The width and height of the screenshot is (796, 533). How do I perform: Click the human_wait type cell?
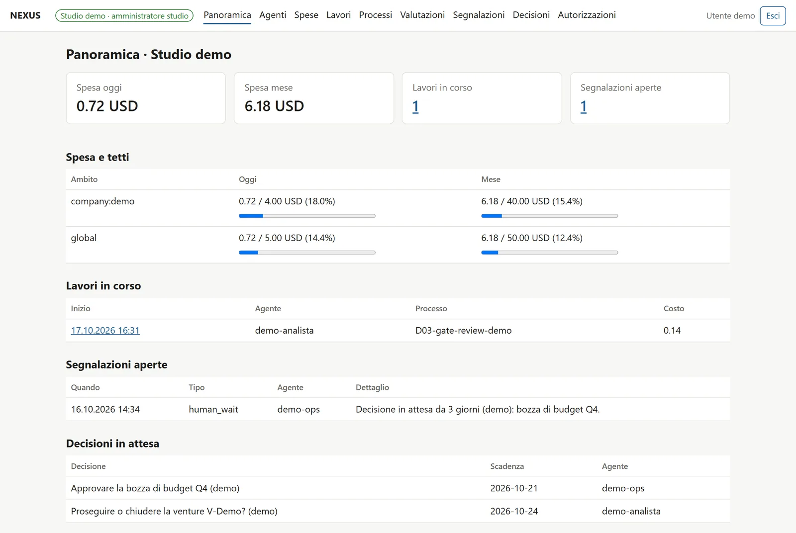pos(213,410)
